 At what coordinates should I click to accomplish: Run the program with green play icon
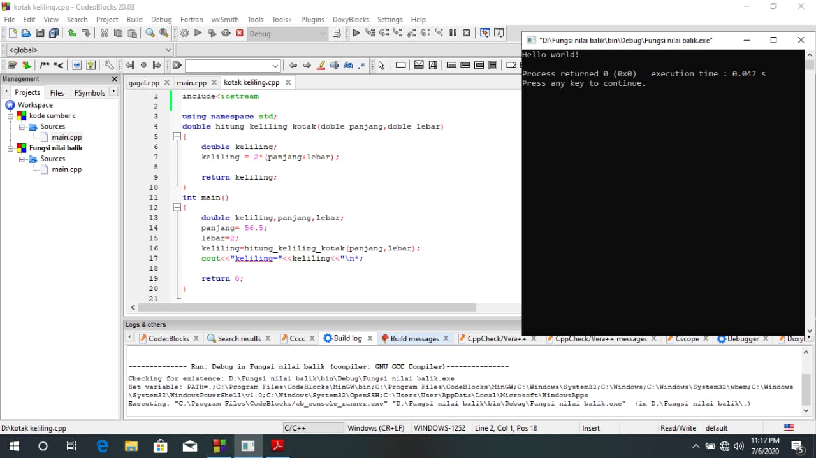click(198, 33)
